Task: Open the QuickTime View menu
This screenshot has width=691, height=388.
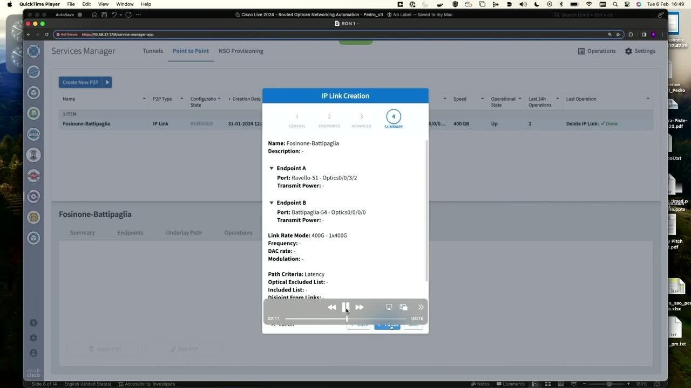Action: coord(103,4)
